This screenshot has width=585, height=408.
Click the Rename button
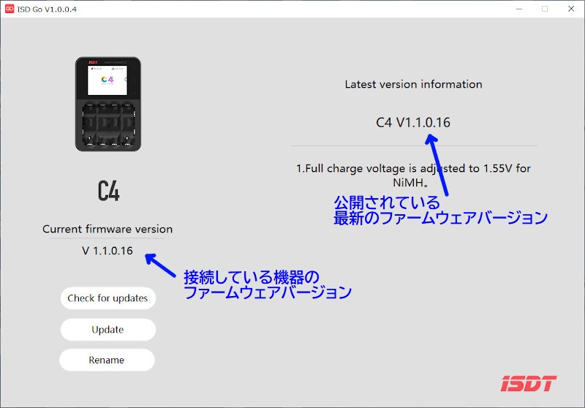107,360
